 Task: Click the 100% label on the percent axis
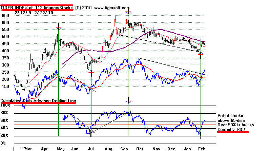(6, 106)
